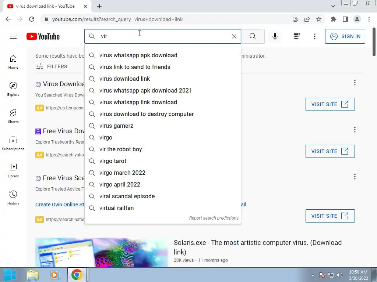Choose 'virus whatsapp apk download 2021' suggestion
The image size is (377, 282).
click(162, 90)
